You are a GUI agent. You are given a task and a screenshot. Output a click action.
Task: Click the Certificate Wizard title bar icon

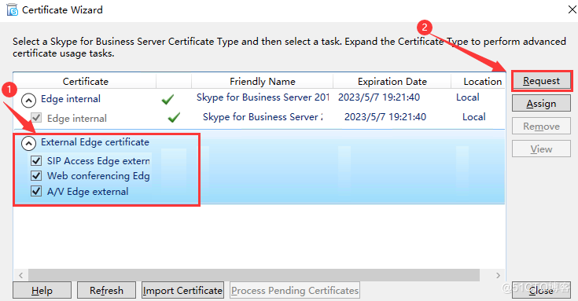[12, 10]
